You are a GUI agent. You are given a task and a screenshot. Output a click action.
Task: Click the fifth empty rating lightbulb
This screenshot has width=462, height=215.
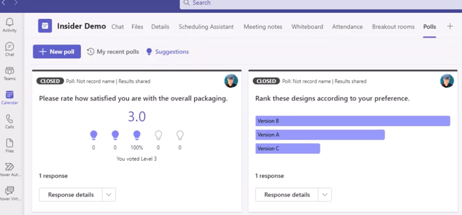(x=180, y=136)
